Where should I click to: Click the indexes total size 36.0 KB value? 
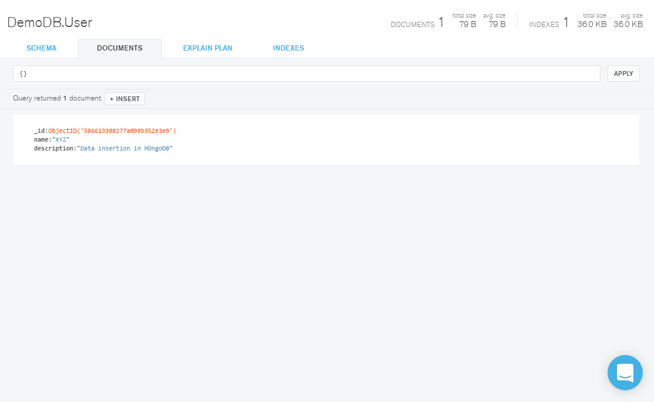(592, 24)
